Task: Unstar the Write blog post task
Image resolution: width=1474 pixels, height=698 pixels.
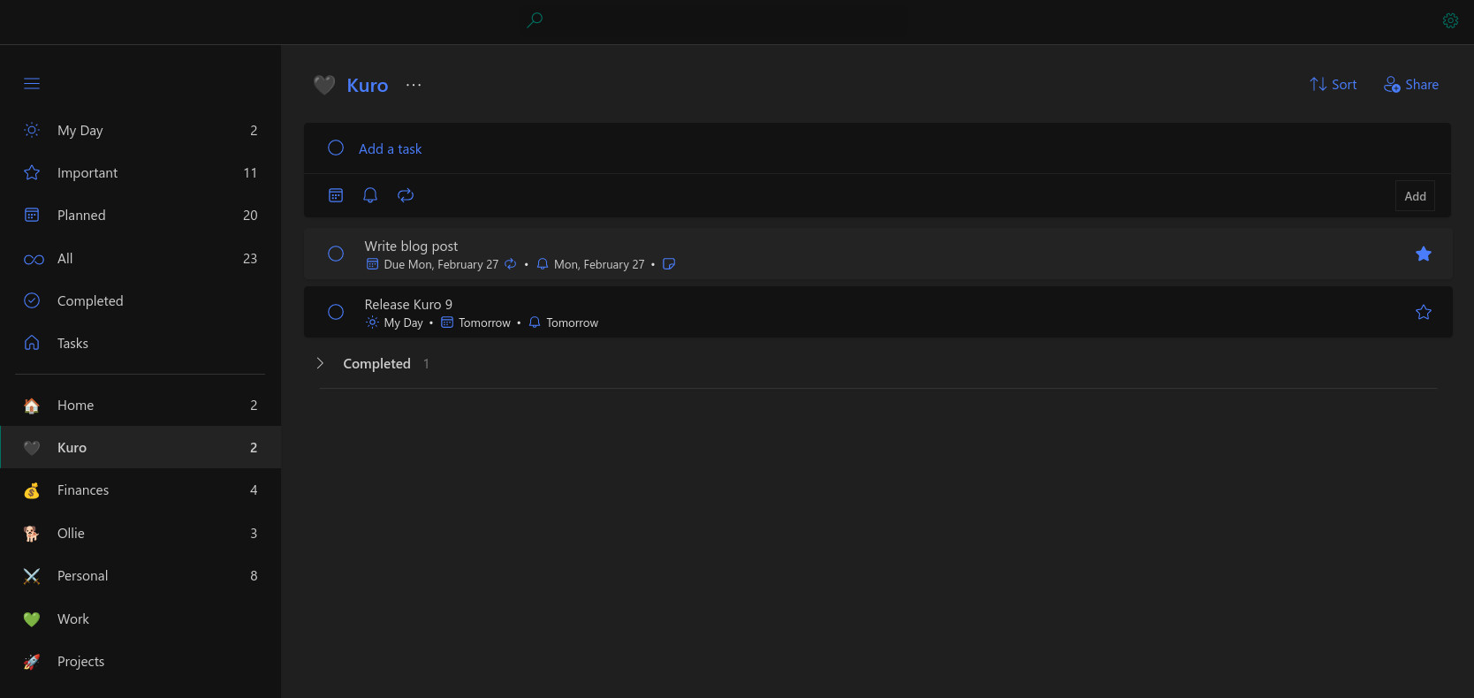Action: point(1424,254)
